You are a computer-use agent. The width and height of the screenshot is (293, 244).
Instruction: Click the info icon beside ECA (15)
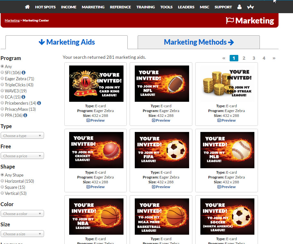coord(23,97)
